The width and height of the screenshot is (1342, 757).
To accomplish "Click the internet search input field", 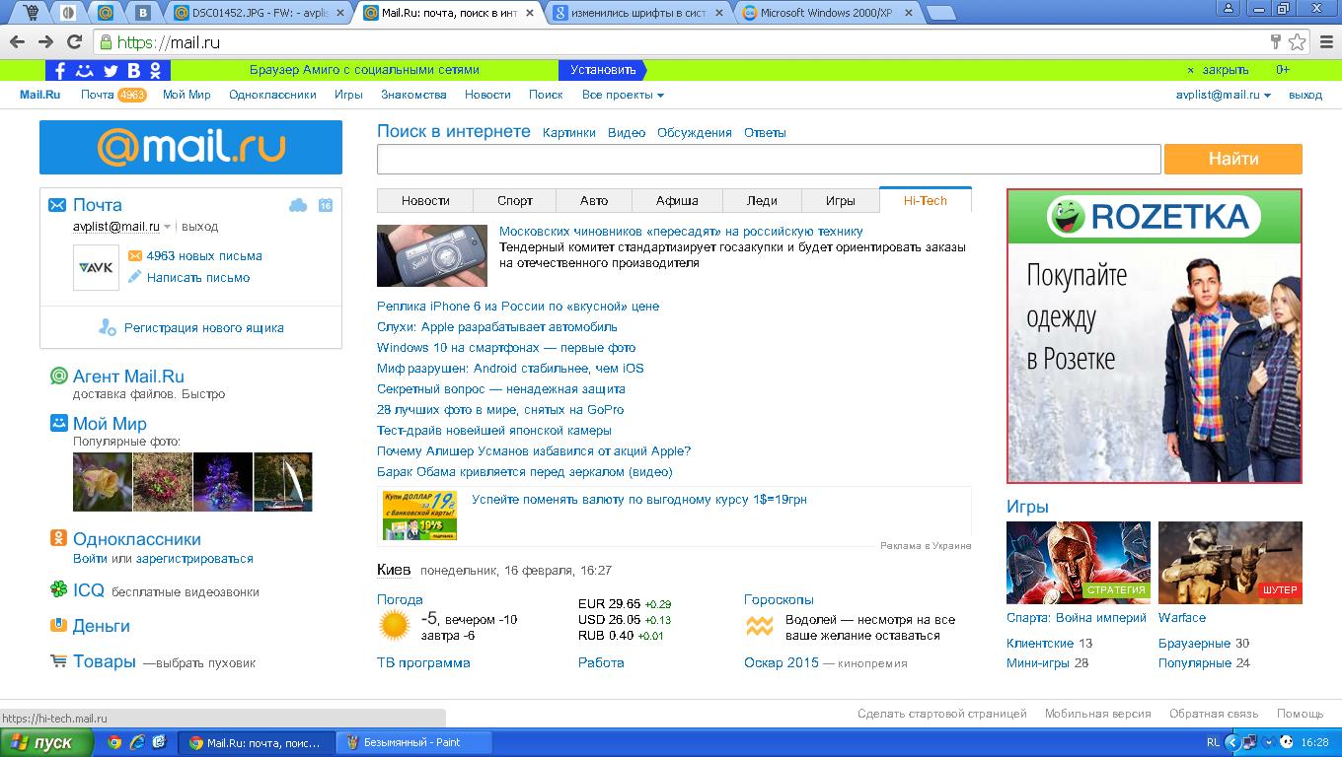I will 769,159.
